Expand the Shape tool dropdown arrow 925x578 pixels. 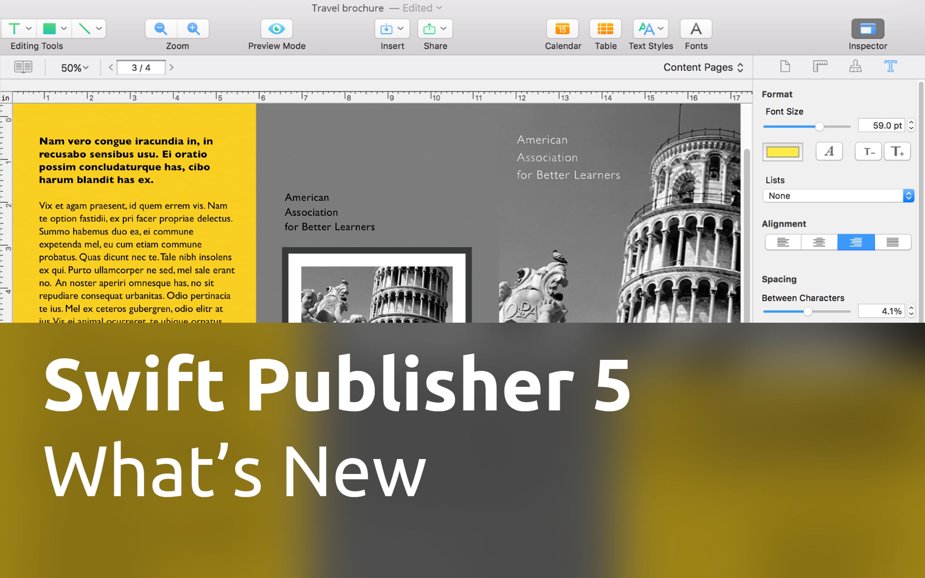(64, 29)
